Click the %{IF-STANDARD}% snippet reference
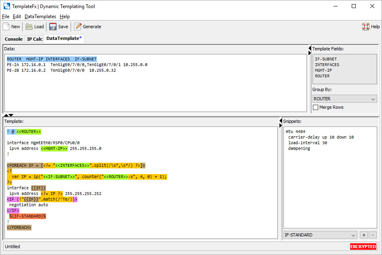The width and height of the screenshot is (382, 255). pos(27,216)
